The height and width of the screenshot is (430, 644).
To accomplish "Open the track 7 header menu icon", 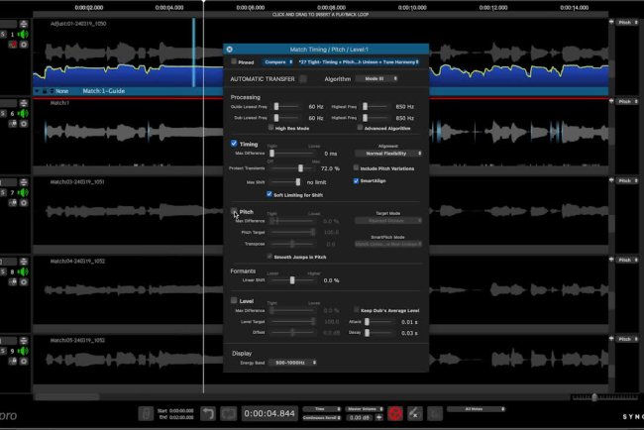I will click(x=24, y=182).
